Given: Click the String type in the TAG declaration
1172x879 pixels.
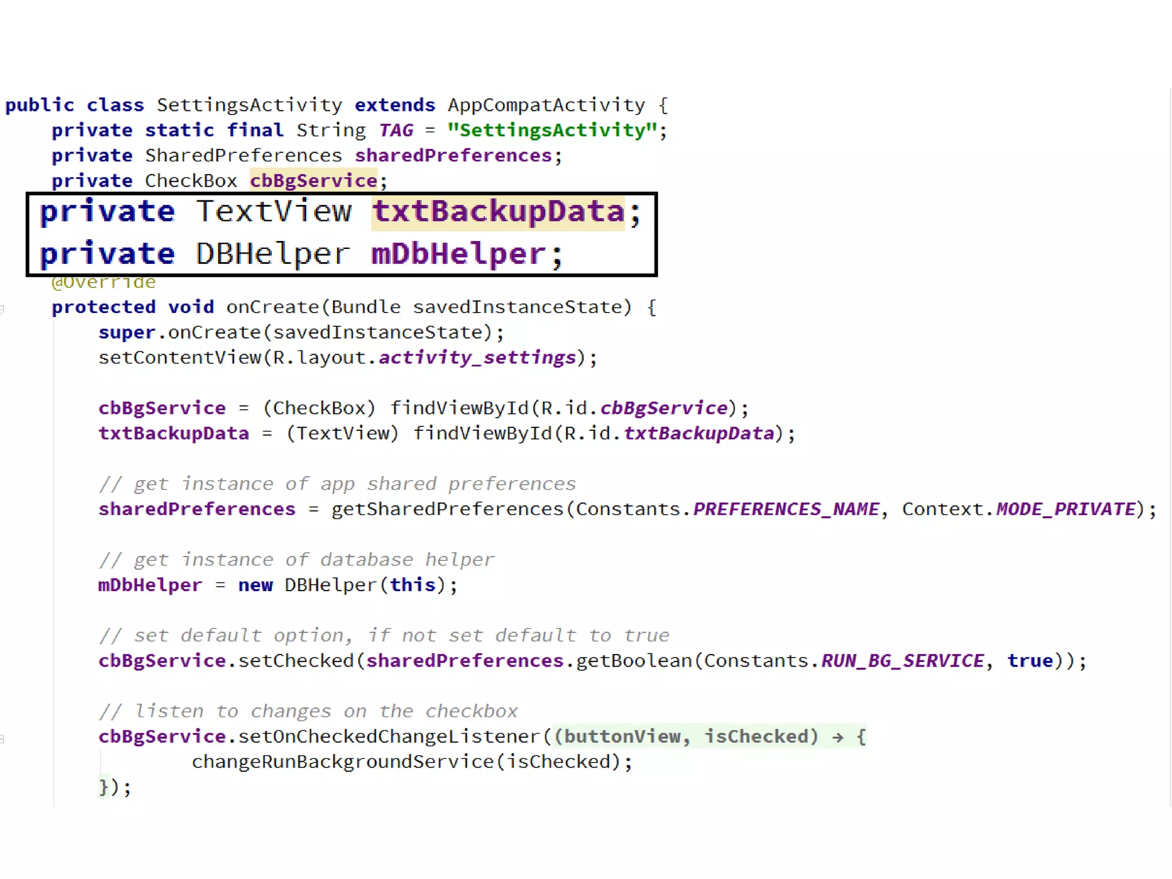Looking at the screenshot, I should click(x=331, y=130).
